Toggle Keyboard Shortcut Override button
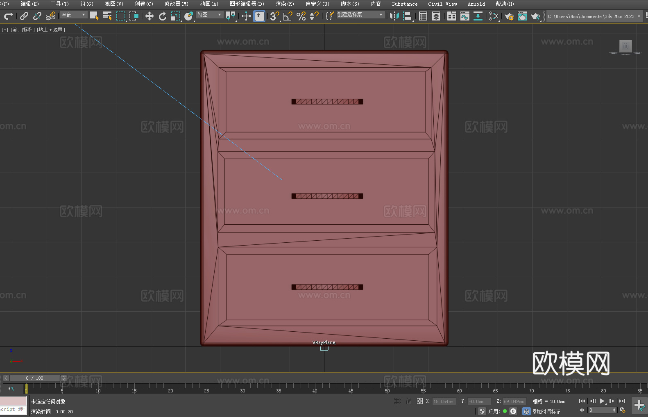Viewport: 648px width, 417px height. pos(259,16)
